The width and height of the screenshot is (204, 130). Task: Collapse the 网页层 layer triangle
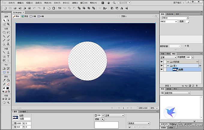[x=168, y=62]
